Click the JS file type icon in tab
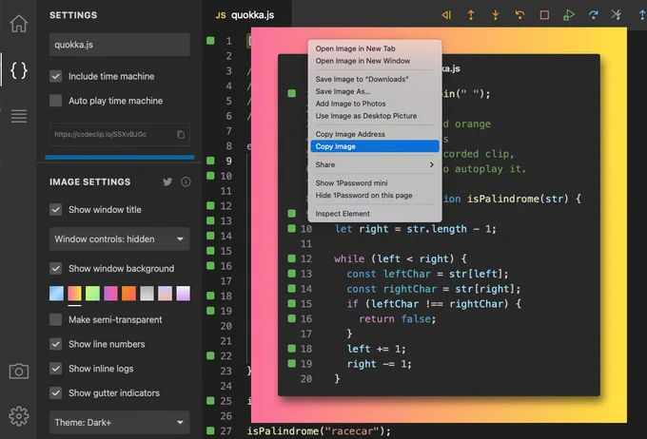Image resolution: width=647 pixels, height=439 pixels. [x=221, y=15]
